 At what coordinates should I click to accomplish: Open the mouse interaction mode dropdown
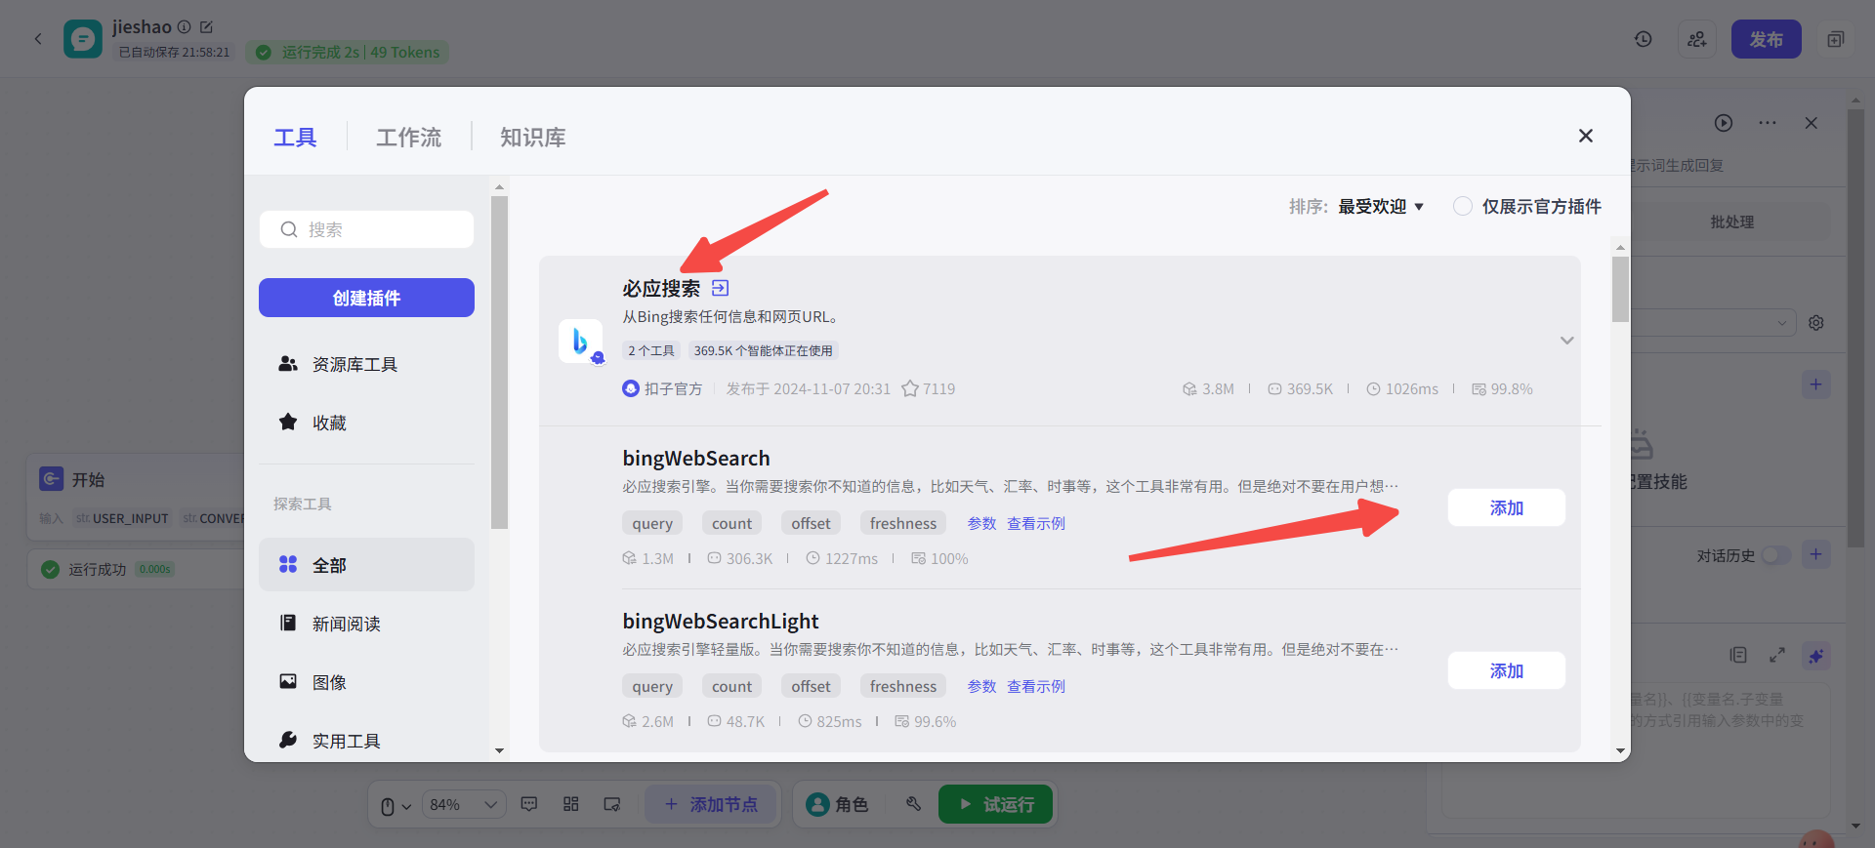click(x=396, y=805)
